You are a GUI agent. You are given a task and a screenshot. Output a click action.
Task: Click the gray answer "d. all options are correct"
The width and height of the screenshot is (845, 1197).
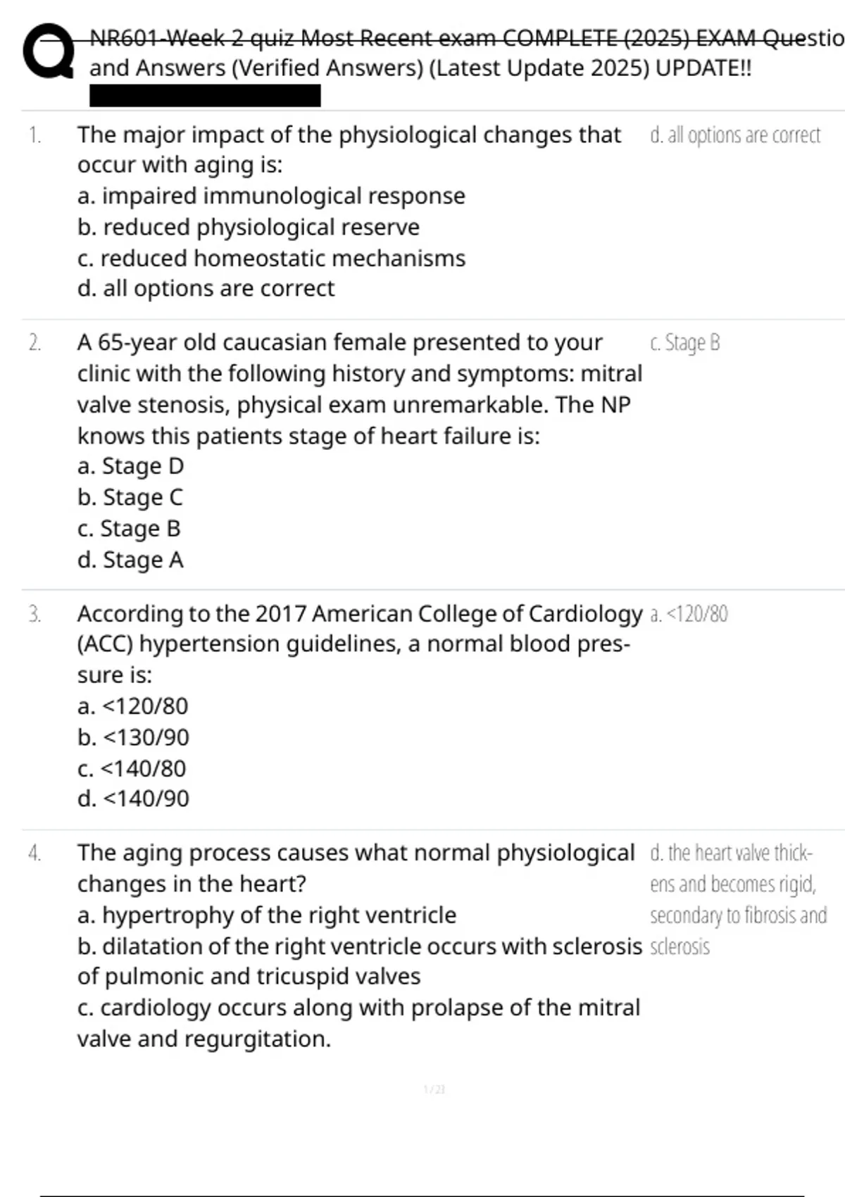pyautogui.click(x=735, y=135)
